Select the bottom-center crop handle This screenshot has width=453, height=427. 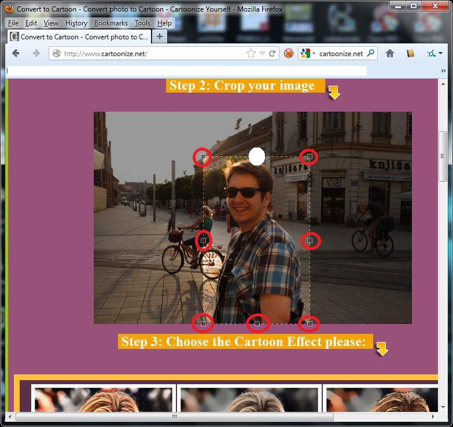pos(257,323)
